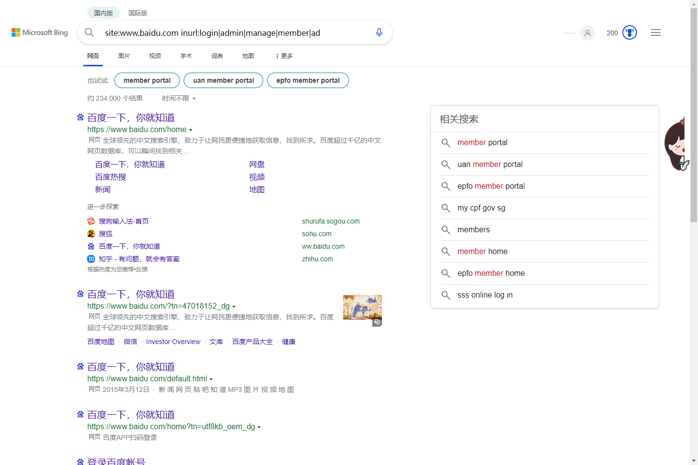Open Rewards trophy medal icon

630,32
